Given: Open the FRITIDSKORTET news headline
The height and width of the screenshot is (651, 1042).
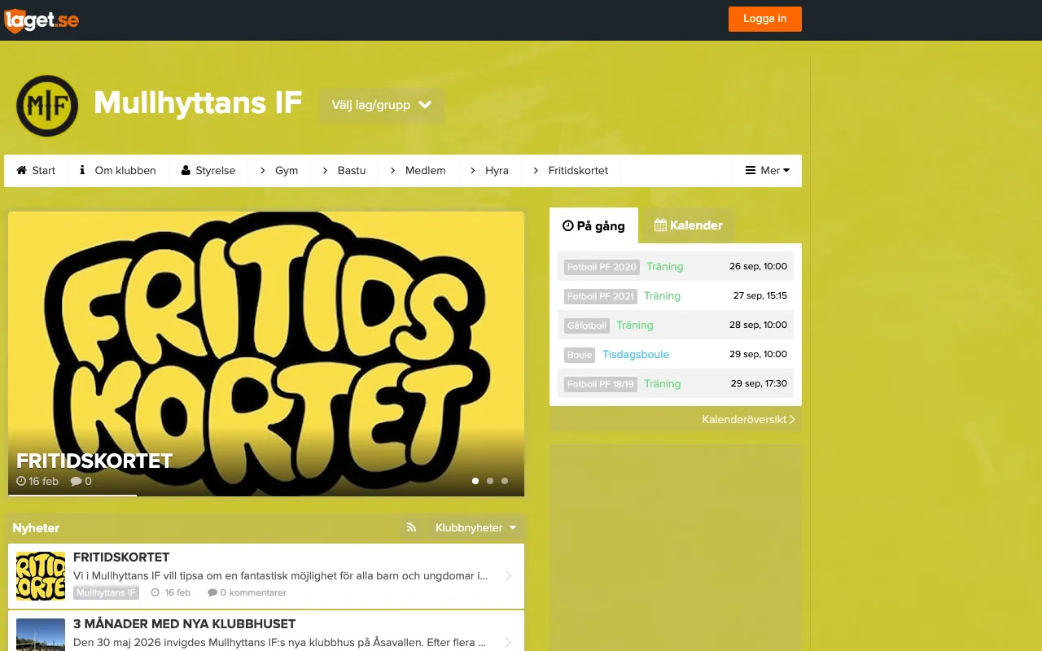Looking at the screenshot, I should [121, 557].
